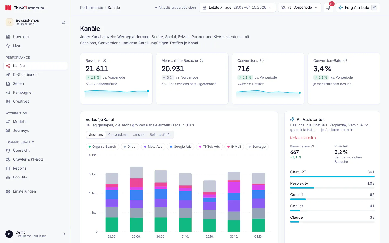Viewport: 389px width, 243px height.
Task: Expand the Demo user account menu
Action: point(35,234)
